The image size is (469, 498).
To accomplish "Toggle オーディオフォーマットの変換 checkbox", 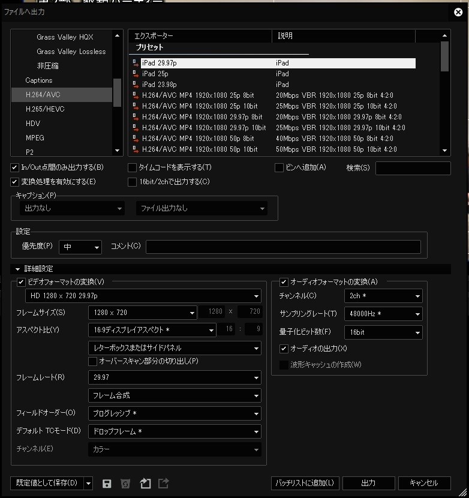I will 284,282.
